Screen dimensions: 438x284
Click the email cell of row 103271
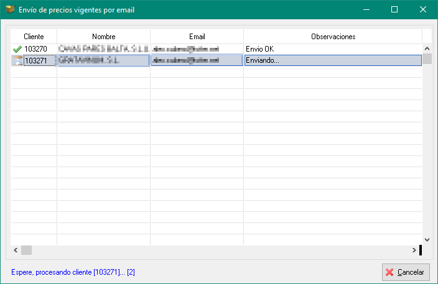tap(197, 60)
